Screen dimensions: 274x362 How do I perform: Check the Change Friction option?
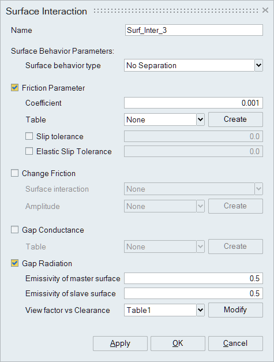point(15,173)
